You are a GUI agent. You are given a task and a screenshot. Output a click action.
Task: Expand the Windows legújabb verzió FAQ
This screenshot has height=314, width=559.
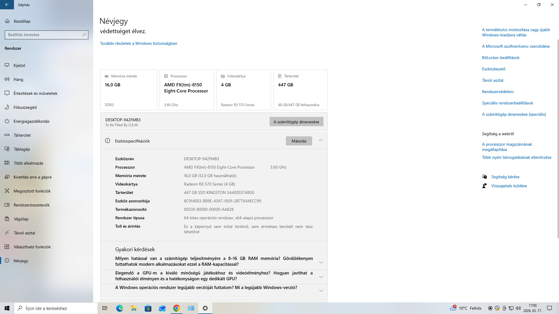click(x=321, y=290)
